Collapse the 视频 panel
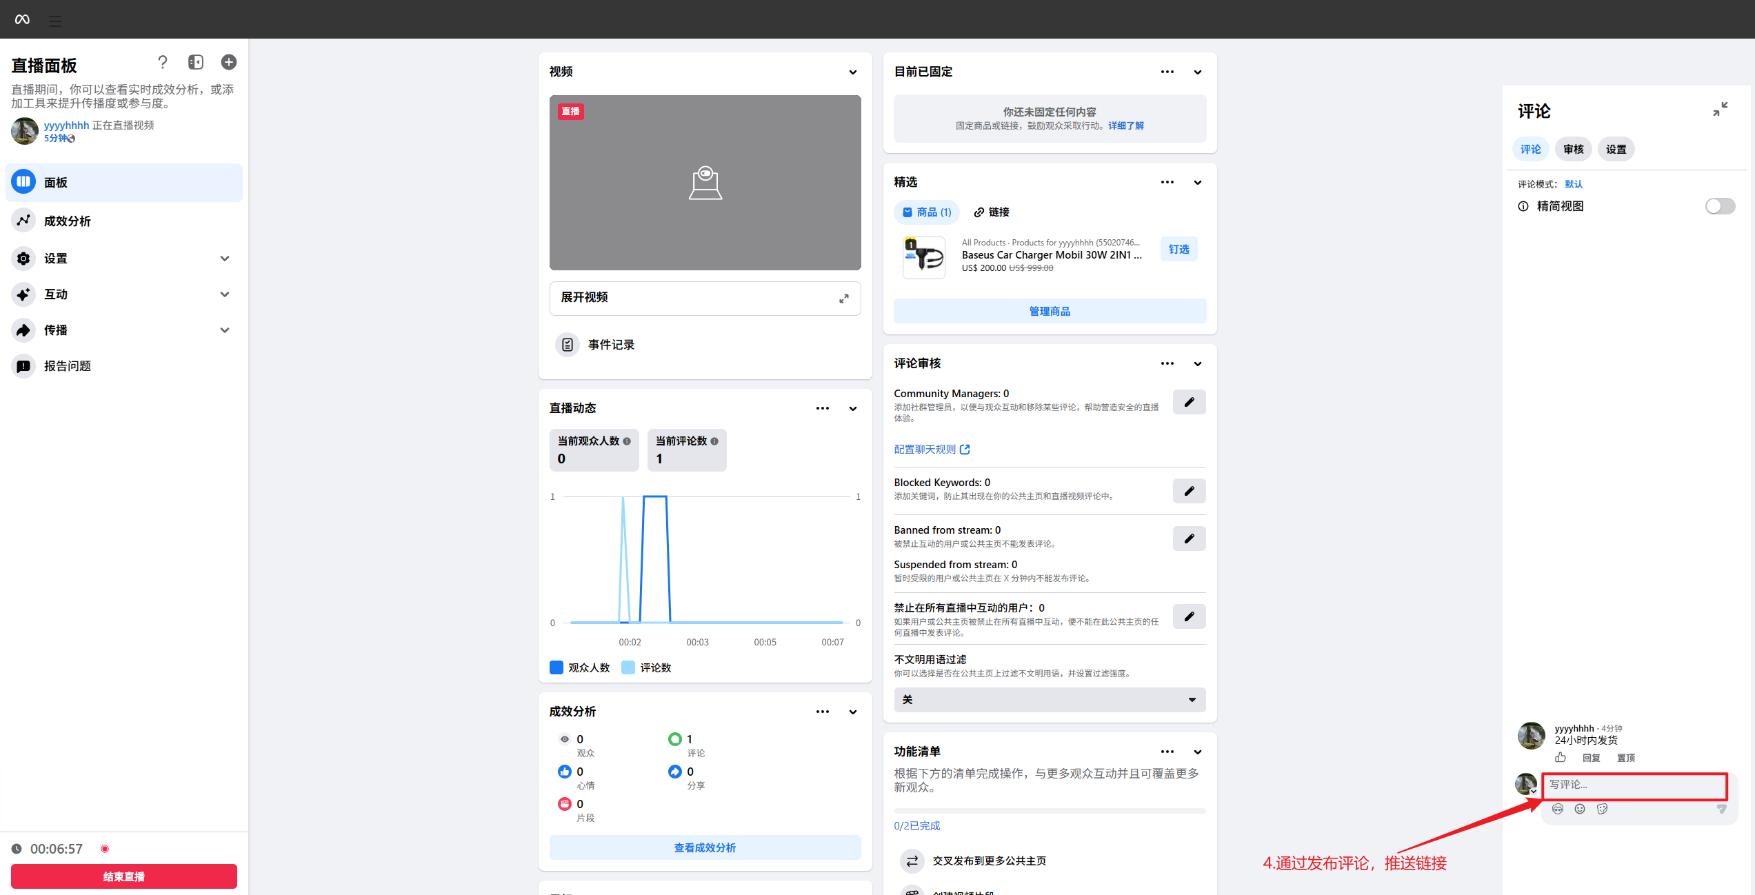Viewport: 1755px width, 895px height. 853,72
